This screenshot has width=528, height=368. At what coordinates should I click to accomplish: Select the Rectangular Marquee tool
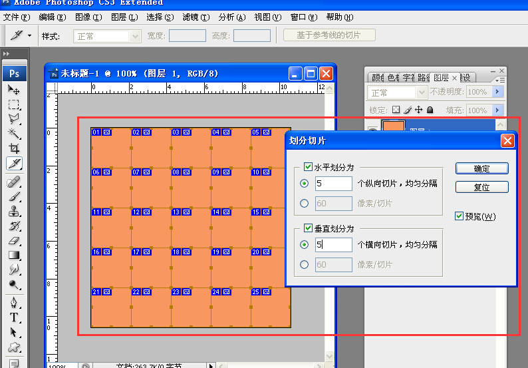pyautogui.click(x=14, y=104)
